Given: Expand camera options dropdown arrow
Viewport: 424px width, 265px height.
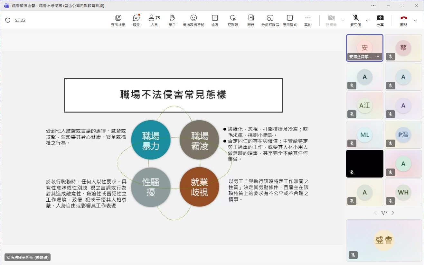Looking at the screenshot, I should [x=343, y=20].
